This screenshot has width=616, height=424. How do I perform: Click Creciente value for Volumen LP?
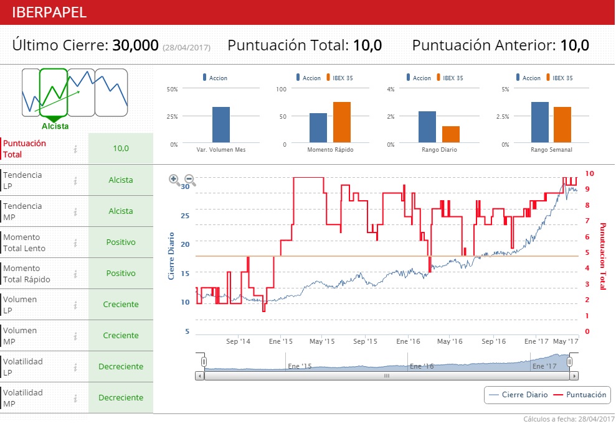tap(121, 305)
